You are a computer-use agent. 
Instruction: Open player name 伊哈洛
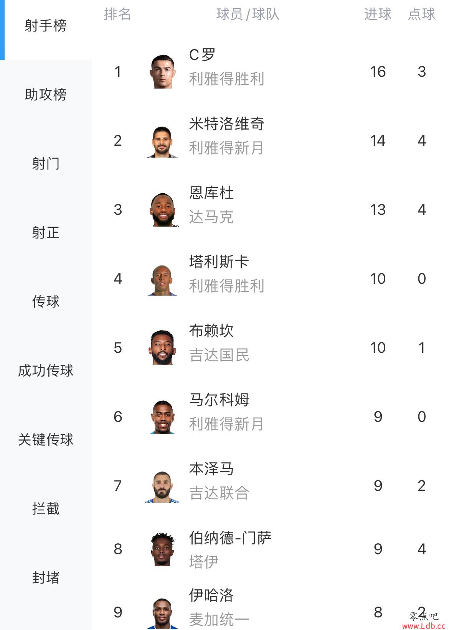tap(211, 595)
